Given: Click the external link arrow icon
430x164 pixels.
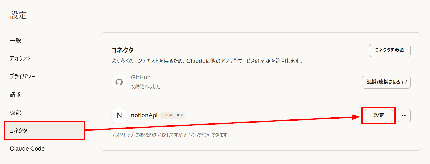Looking at the screenshot, I should coord(405,82).
